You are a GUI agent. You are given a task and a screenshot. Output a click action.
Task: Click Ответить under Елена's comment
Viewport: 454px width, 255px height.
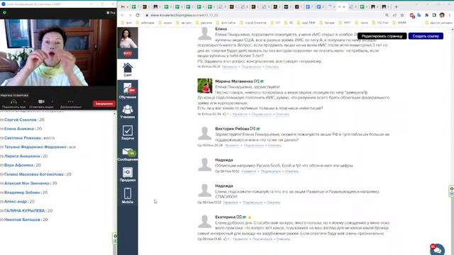tap(272, 67)
